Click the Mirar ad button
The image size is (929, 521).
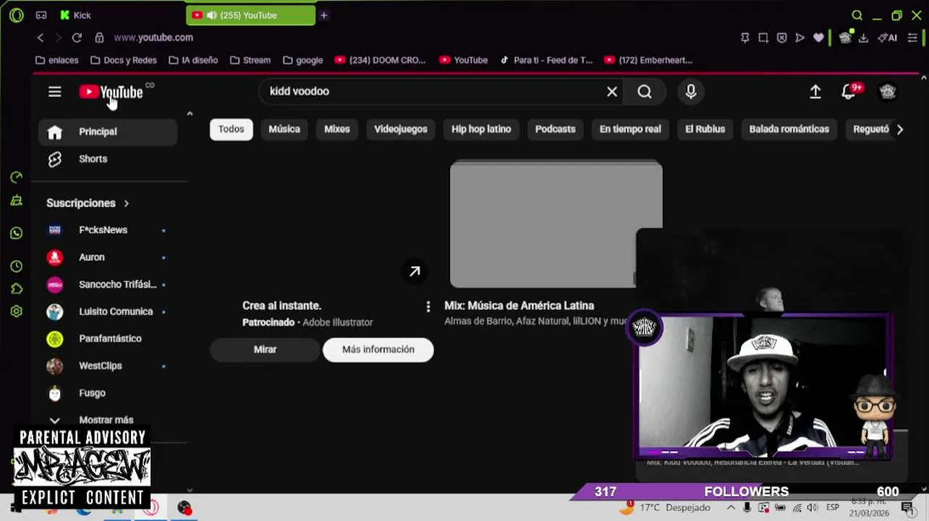pyautogui.click(x=265, y=350)
